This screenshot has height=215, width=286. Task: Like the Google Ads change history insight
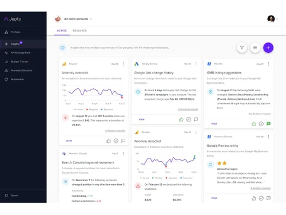tap(181, 119)
